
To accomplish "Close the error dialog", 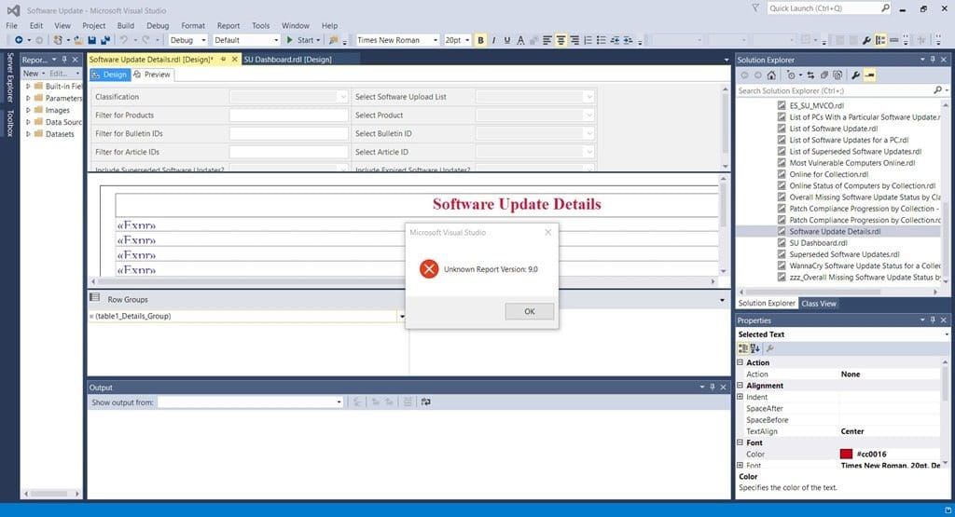I will (x=548, y=232).
